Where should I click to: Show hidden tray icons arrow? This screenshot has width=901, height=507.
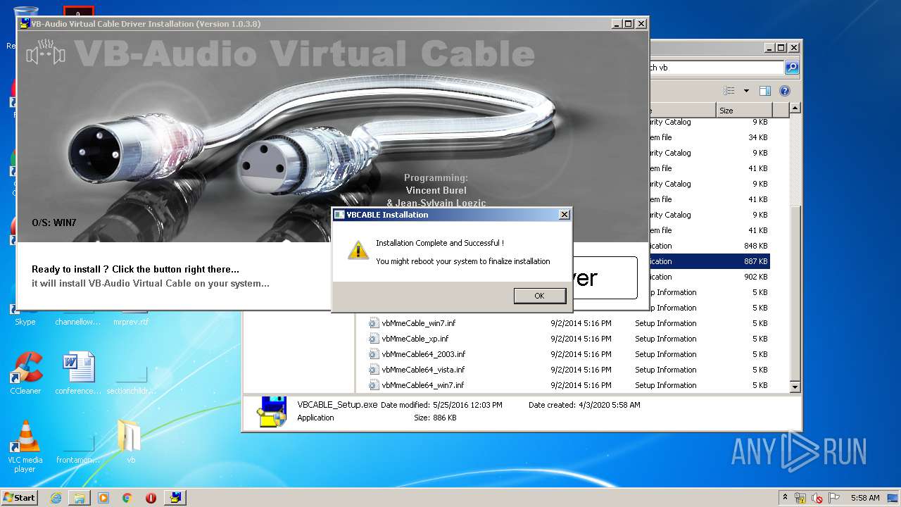click(785, 498)
